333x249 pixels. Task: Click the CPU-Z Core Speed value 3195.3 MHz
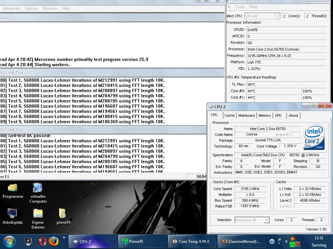click(x=250, y=189)
